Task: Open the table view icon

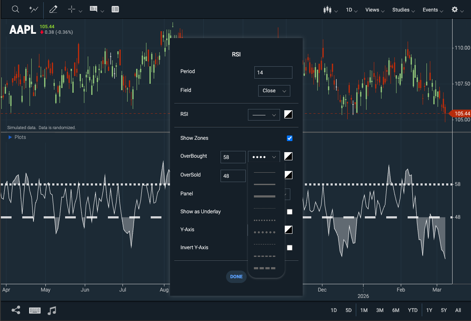Action: coord(115,9)
